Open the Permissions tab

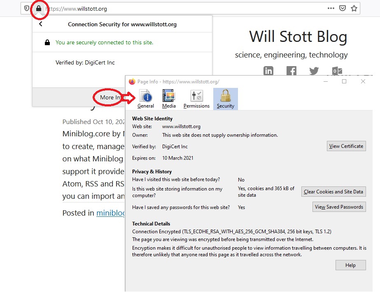(x=196, y=99)
